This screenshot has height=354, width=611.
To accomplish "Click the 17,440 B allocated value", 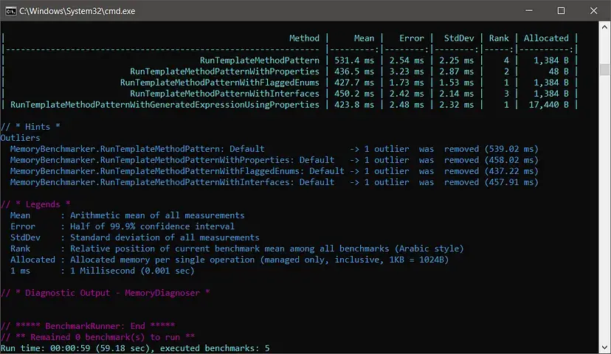I will click(549, 105).
